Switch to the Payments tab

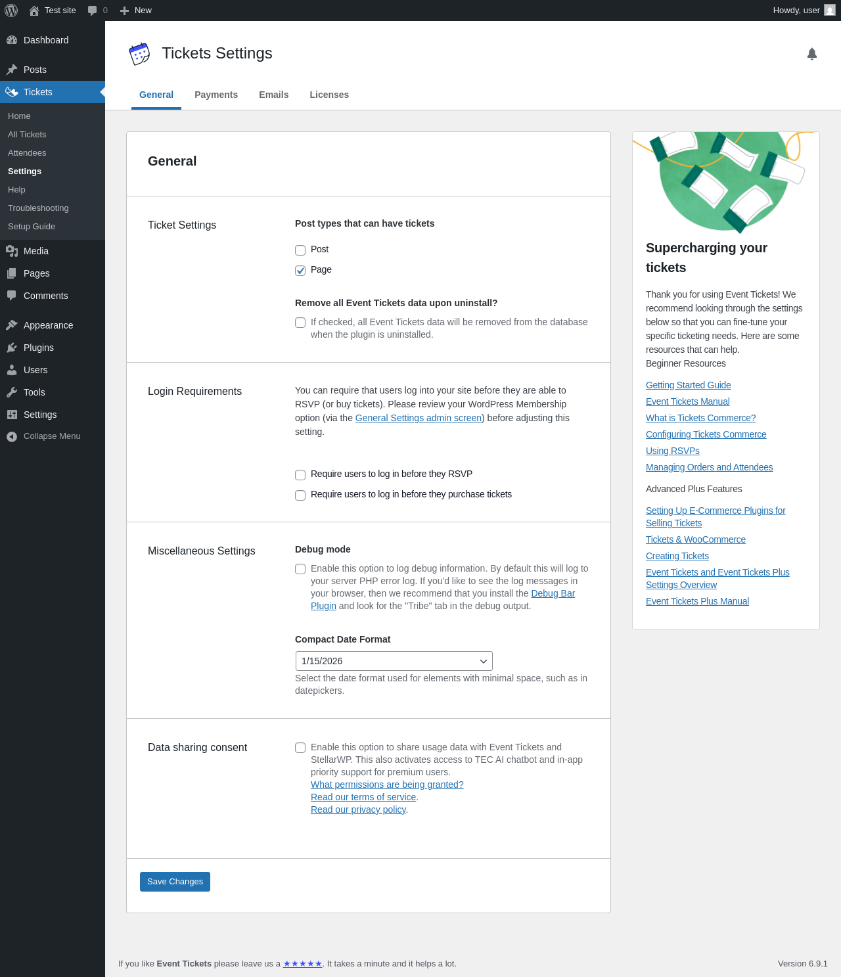tap(216, 95)
